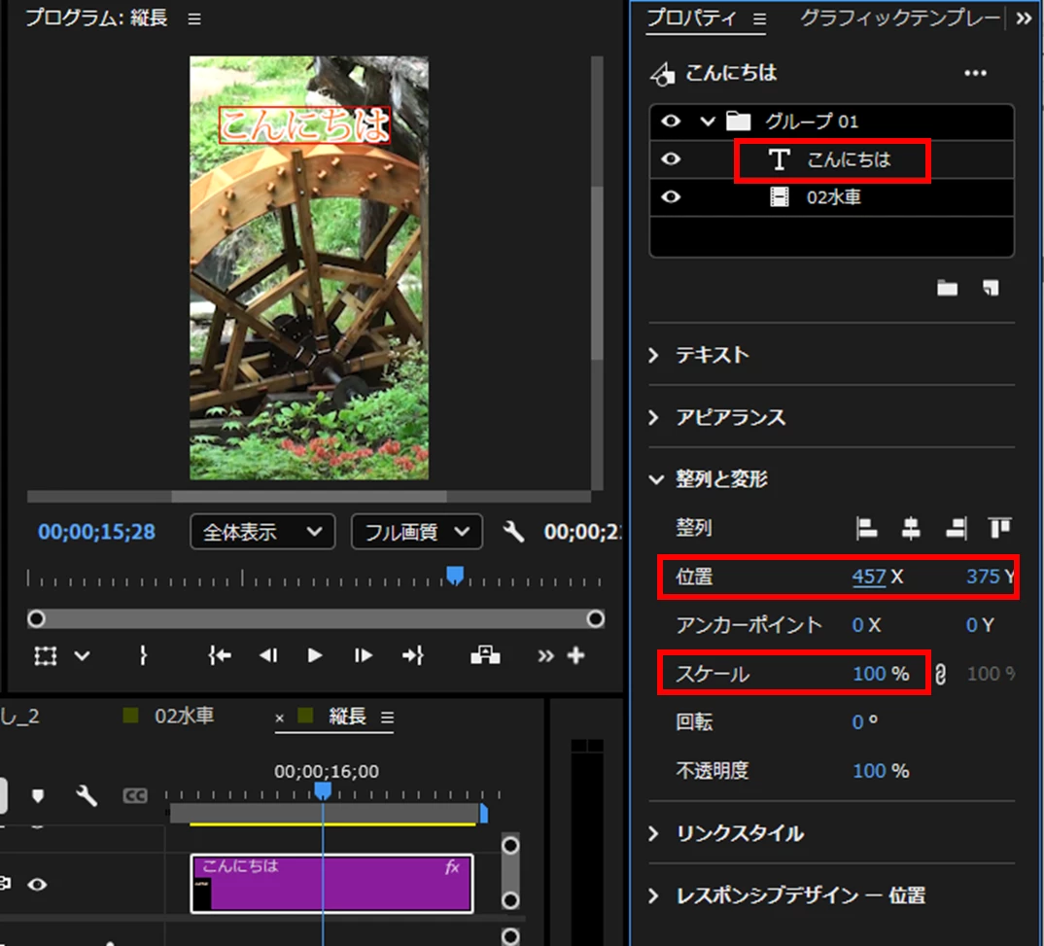This screenshot has width=1044, height=946.
Task: Align top icon in 整列 row
Action: [1000, 528]
